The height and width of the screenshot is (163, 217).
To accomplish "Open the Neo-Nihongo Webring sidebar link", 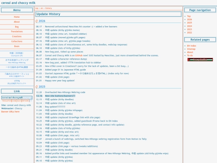I will tap(17, 61).
